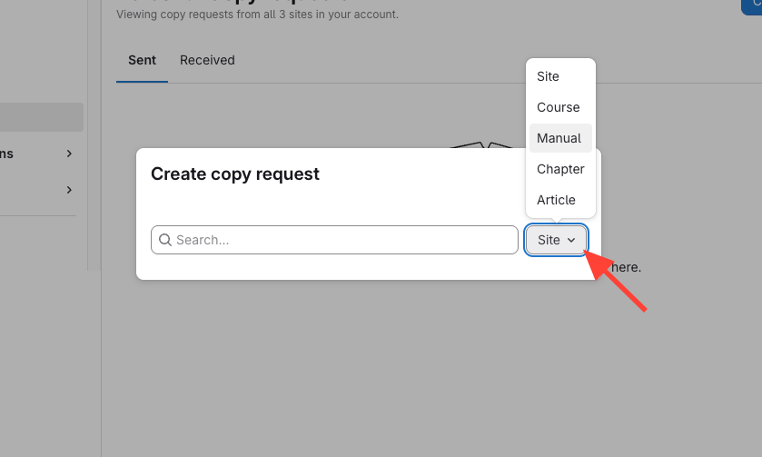Select Chapter from the type list
Viewport: 762px width, 457px height.
tap(560, 169)
